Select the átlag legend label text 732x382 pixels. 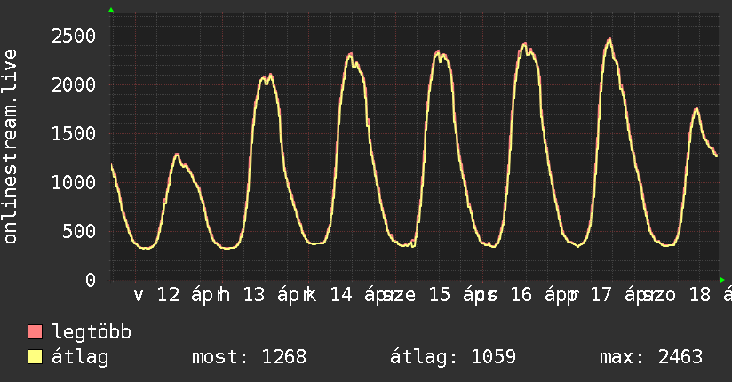(81, 358)
